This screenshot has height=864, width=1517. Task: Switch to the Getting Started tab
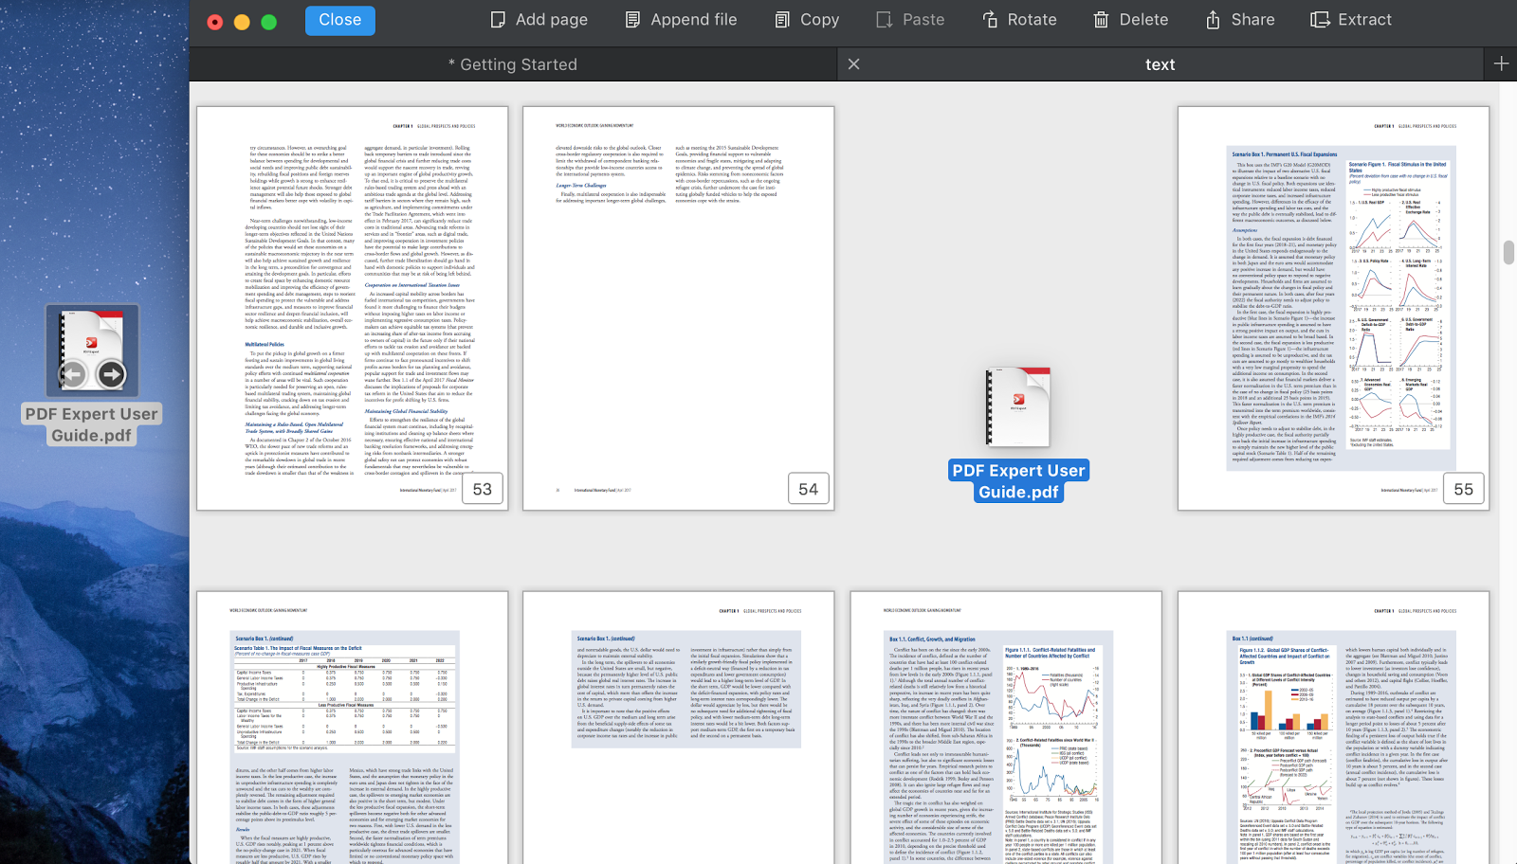[512, 64]
